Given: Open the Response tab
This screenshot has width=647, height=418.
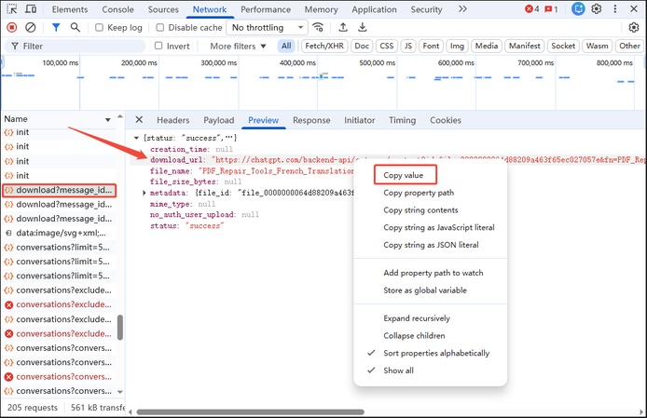Looking at the screenshot, I should click(311, 120).
